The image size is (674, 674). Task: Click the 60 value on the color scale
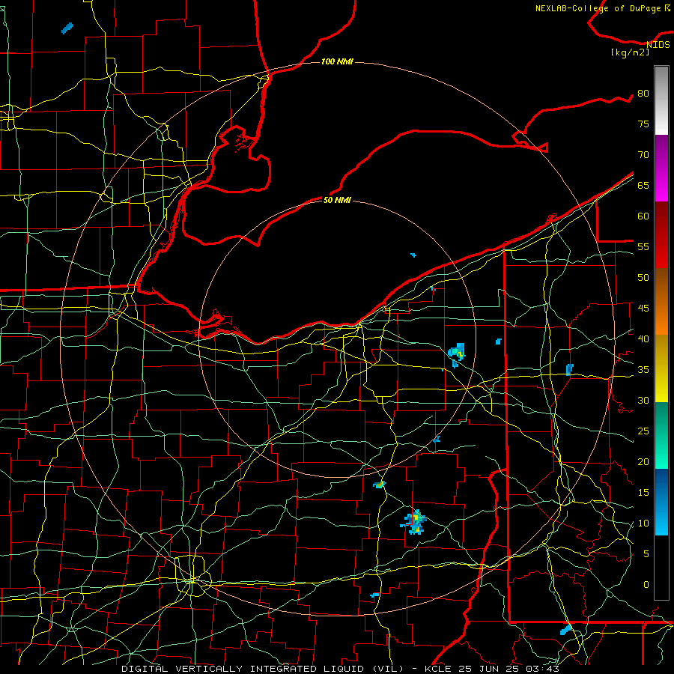coord(643,216)
